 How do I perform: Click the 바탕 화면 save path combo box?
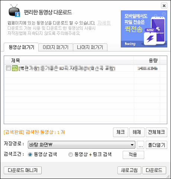click(81, 145)
